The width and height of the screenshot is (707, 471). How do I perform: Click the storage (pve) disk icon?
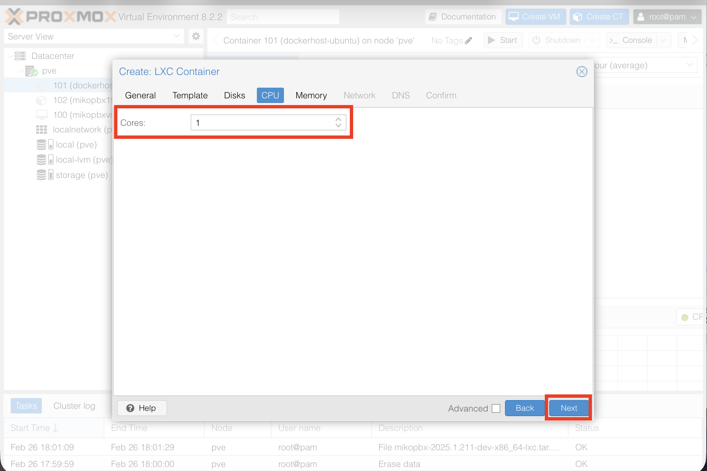click(41, 175)
